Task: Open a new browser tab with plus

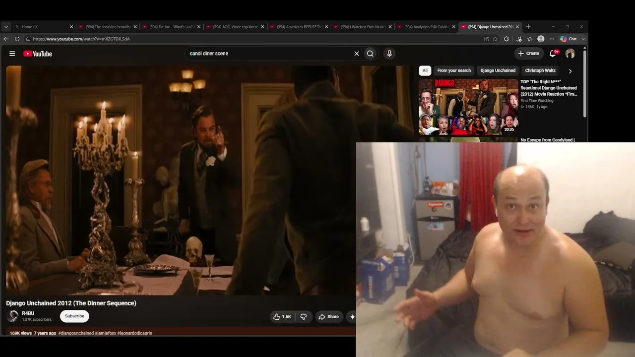Action: [528, 27]
